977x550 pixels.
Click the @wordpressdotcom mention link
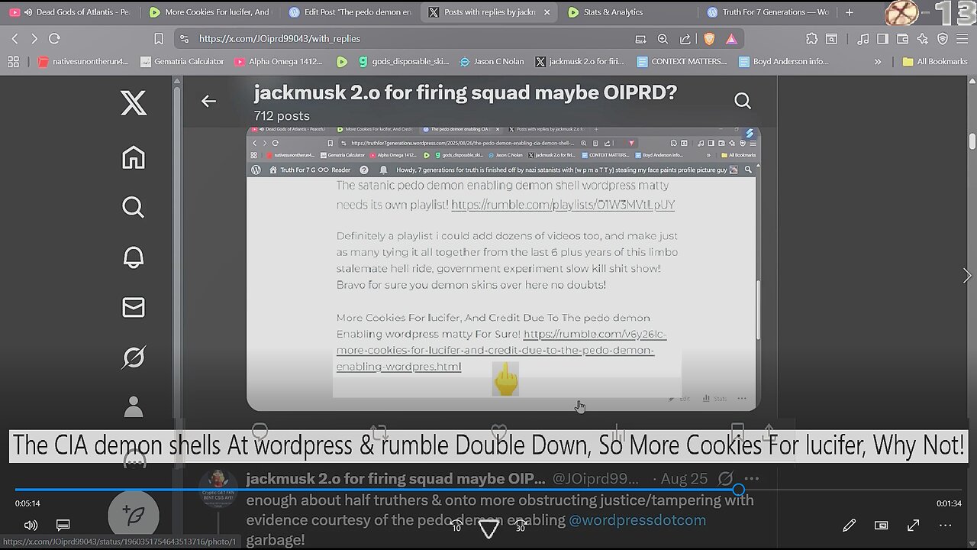(x=637, y=520)
